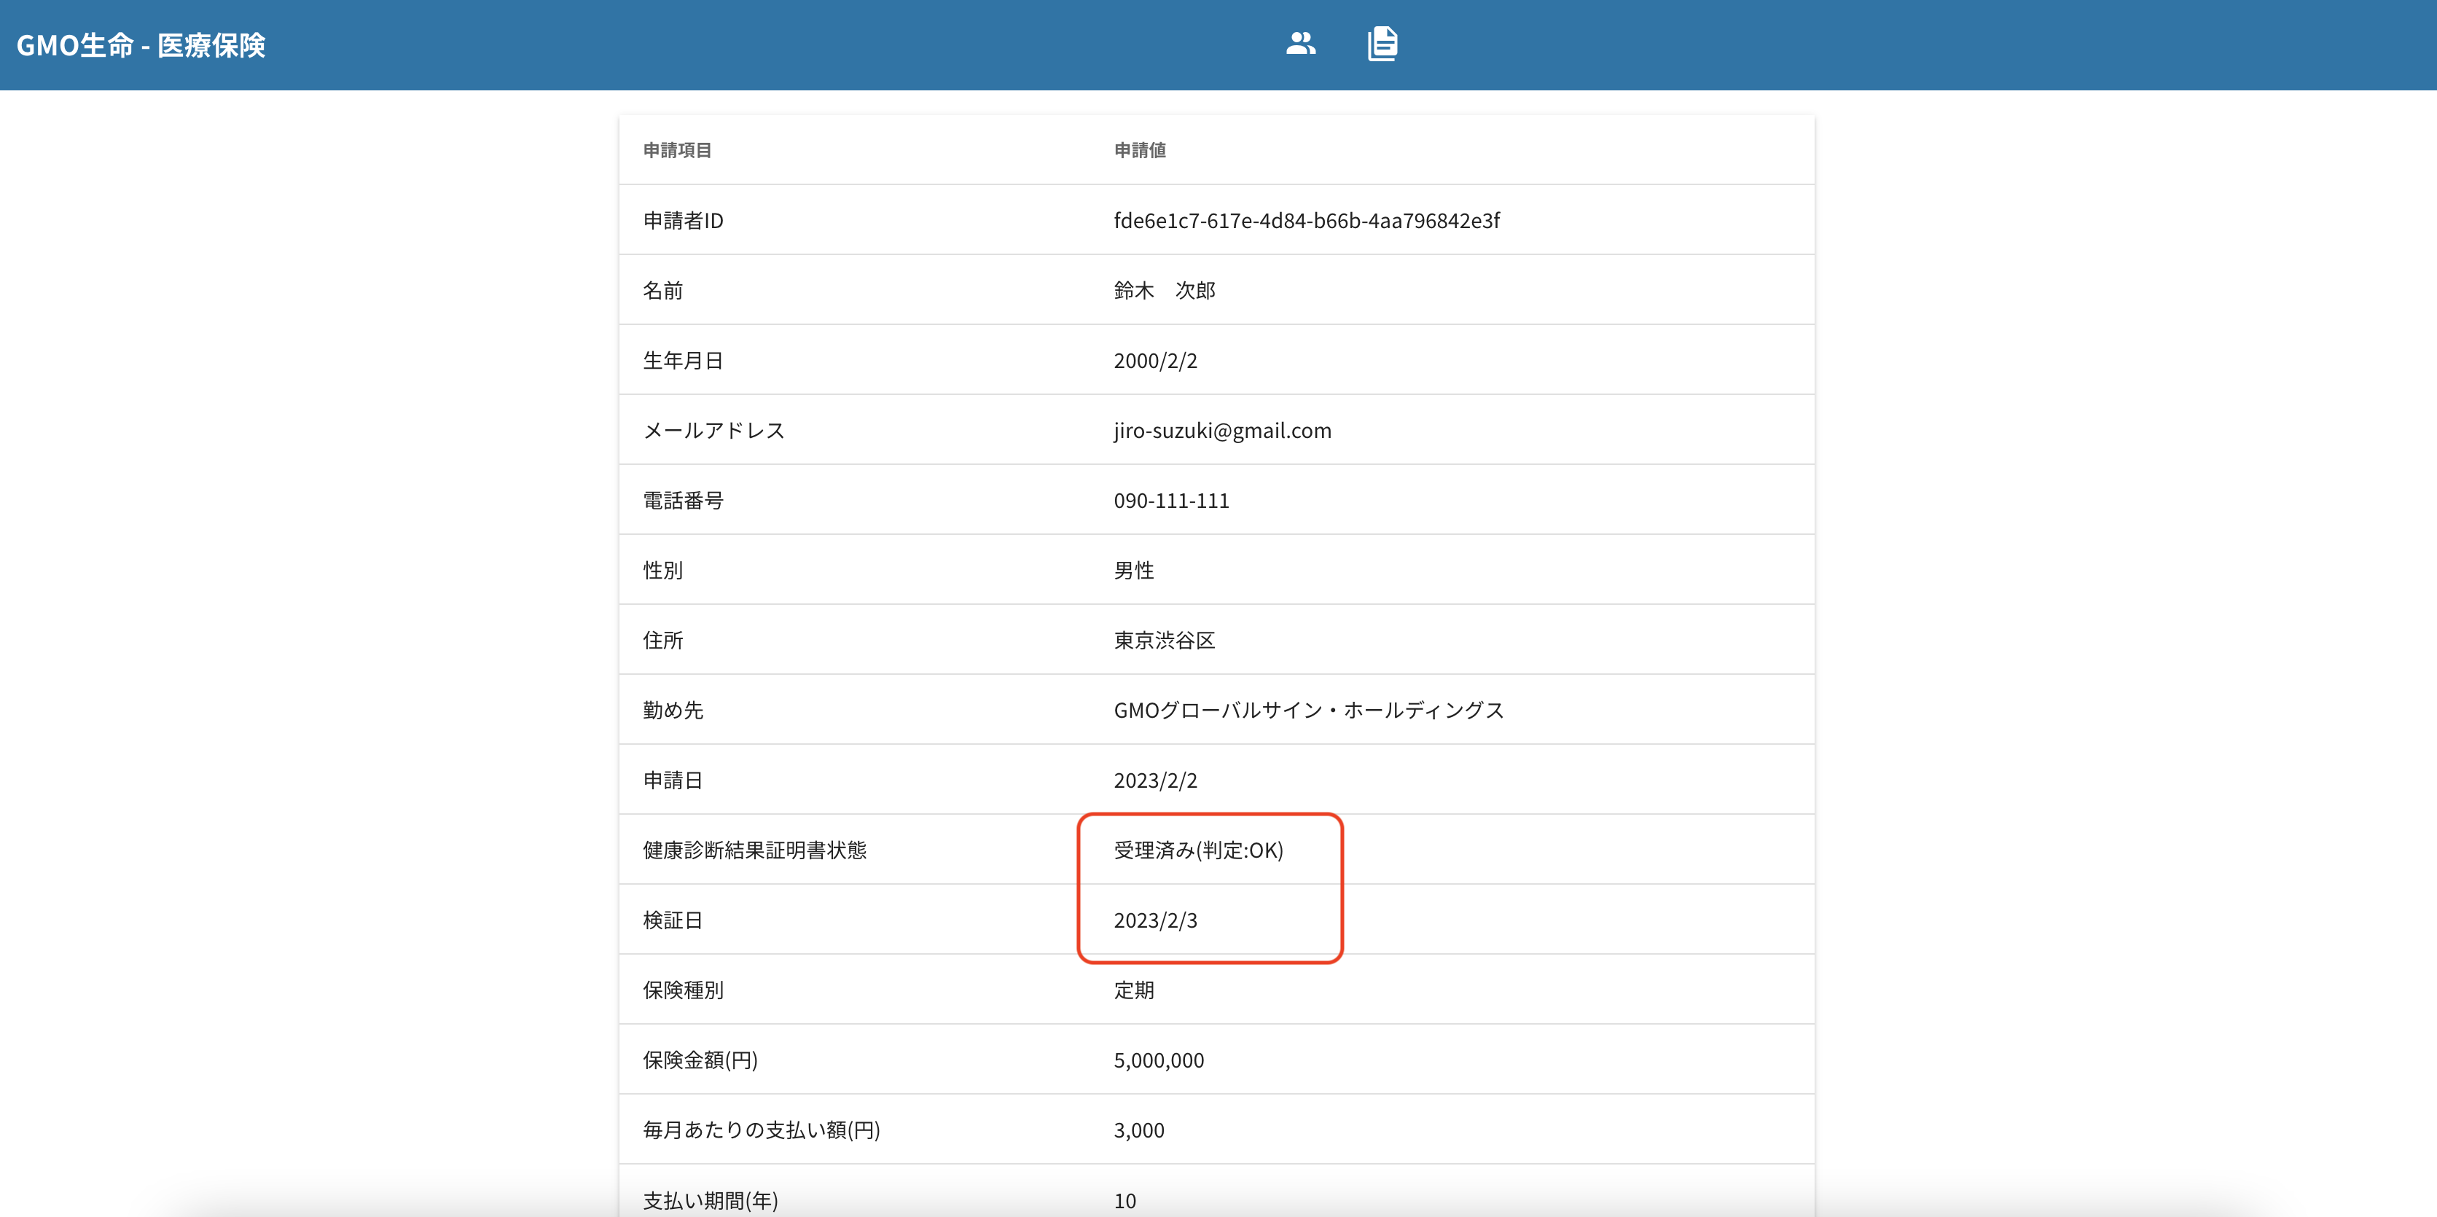Select status 受理済み(判定:OK)
The height and width of the screenshot is (1217, 2437).
click(x=1199, y=850)
